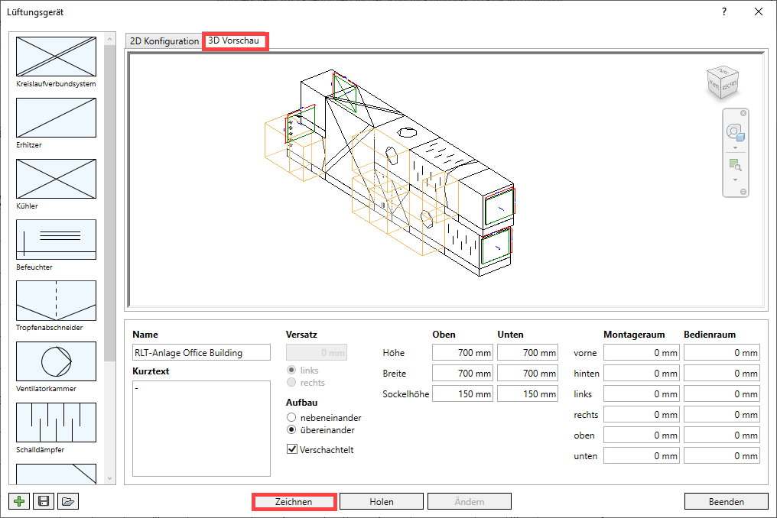Pick the Kühler component icon
The height and width of the screenshot is (518, 777).
[x=56, y=179]
